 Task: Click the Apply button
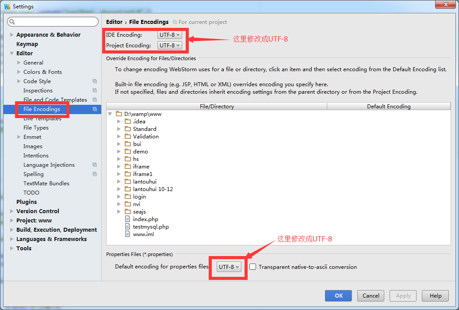(403, 296)
